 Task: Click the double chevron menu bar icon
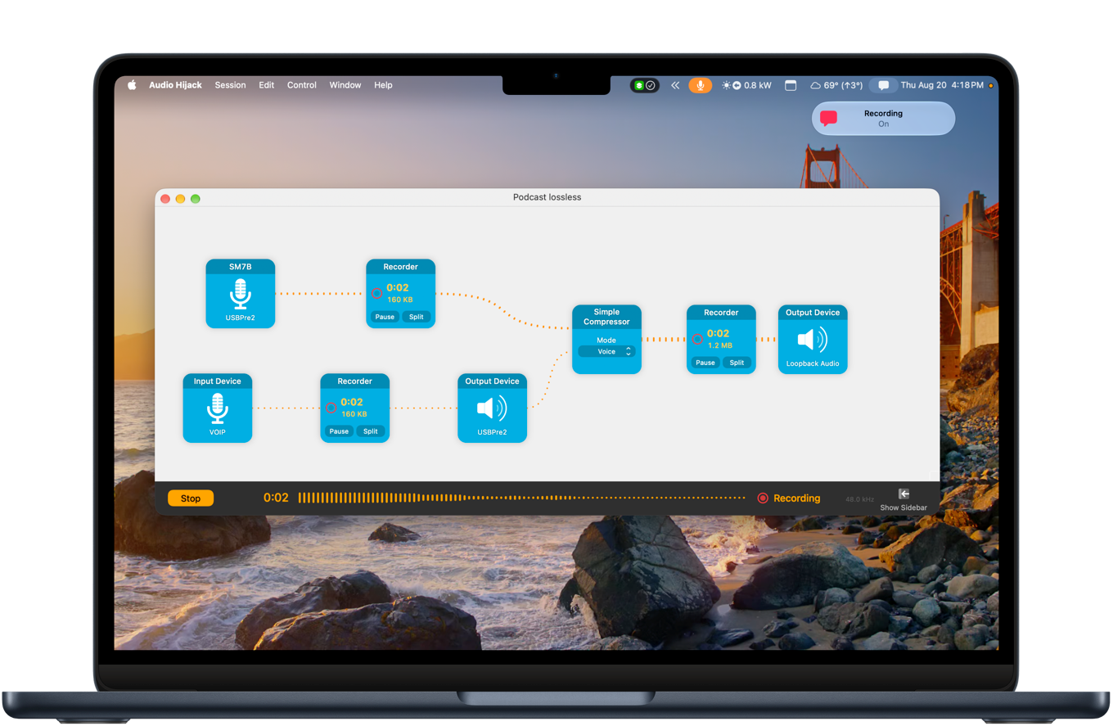[x=675, y=85]
